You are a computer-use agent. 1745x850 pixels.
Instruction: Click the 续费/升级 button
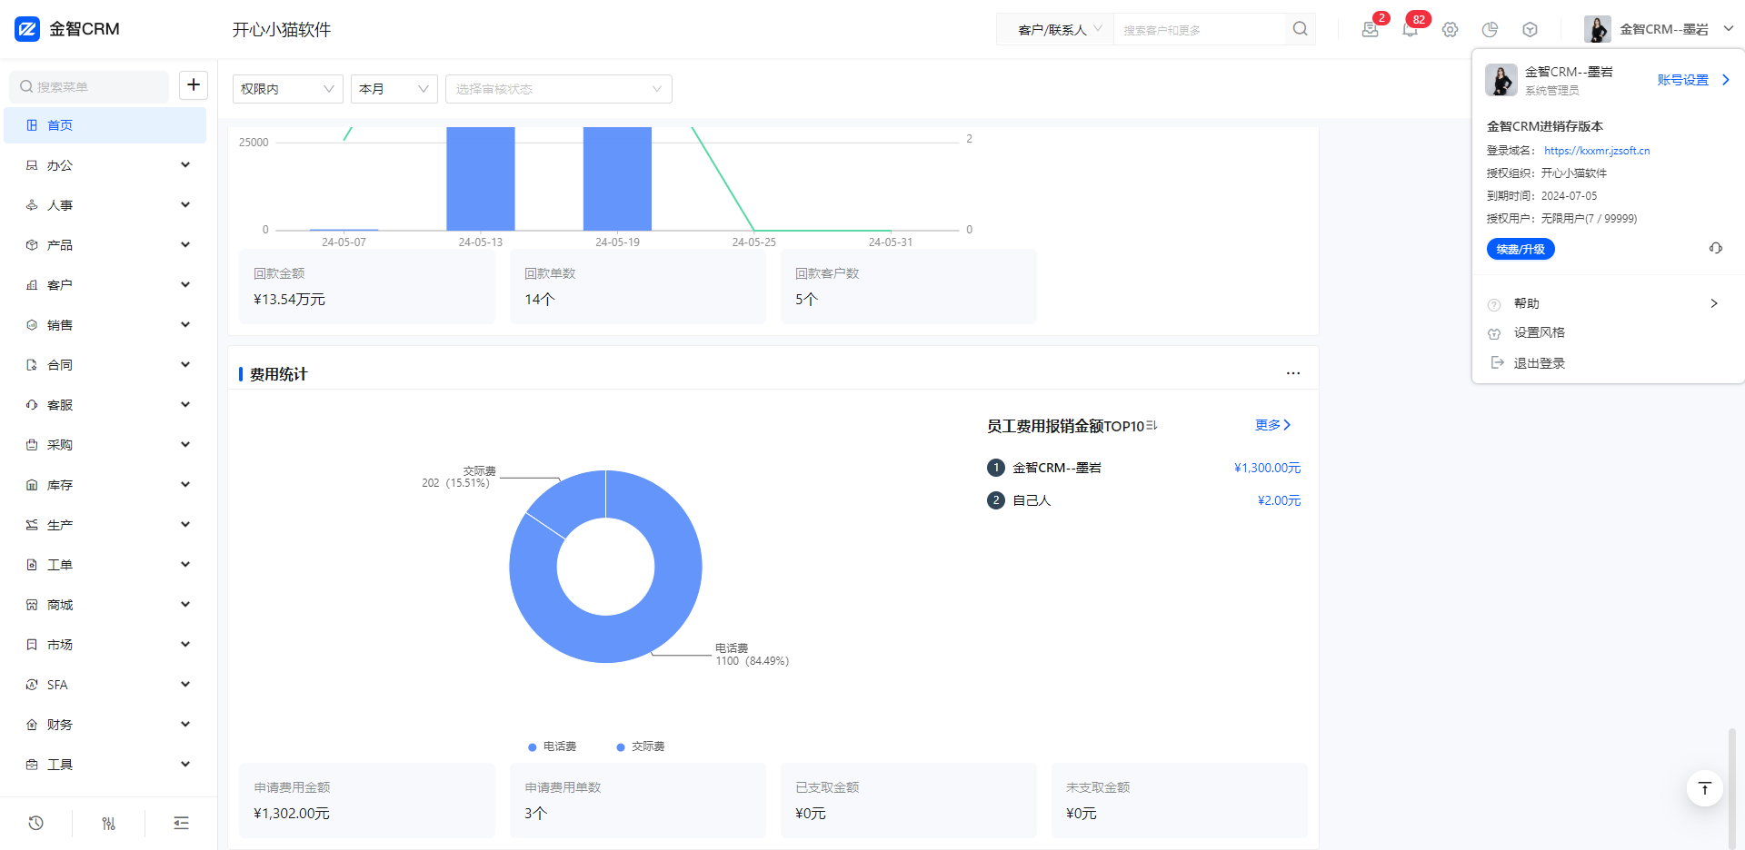(1521, 249)
